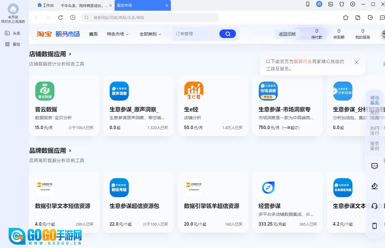Image resolution: width=385 pixels, height=248 pixels.
Task: Expand the 全部类别 dropdown menu
Action: [150, 34]
